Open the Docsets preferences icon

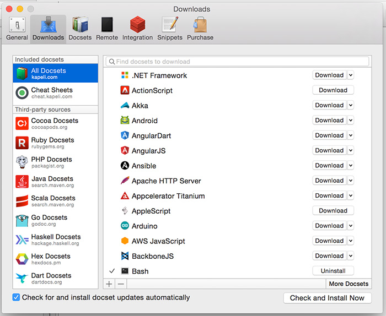tap(81, 25)
